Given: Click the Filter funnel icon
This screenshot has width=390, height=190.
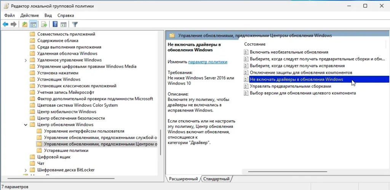Looking at the screenshot, I should pos(75,24).
